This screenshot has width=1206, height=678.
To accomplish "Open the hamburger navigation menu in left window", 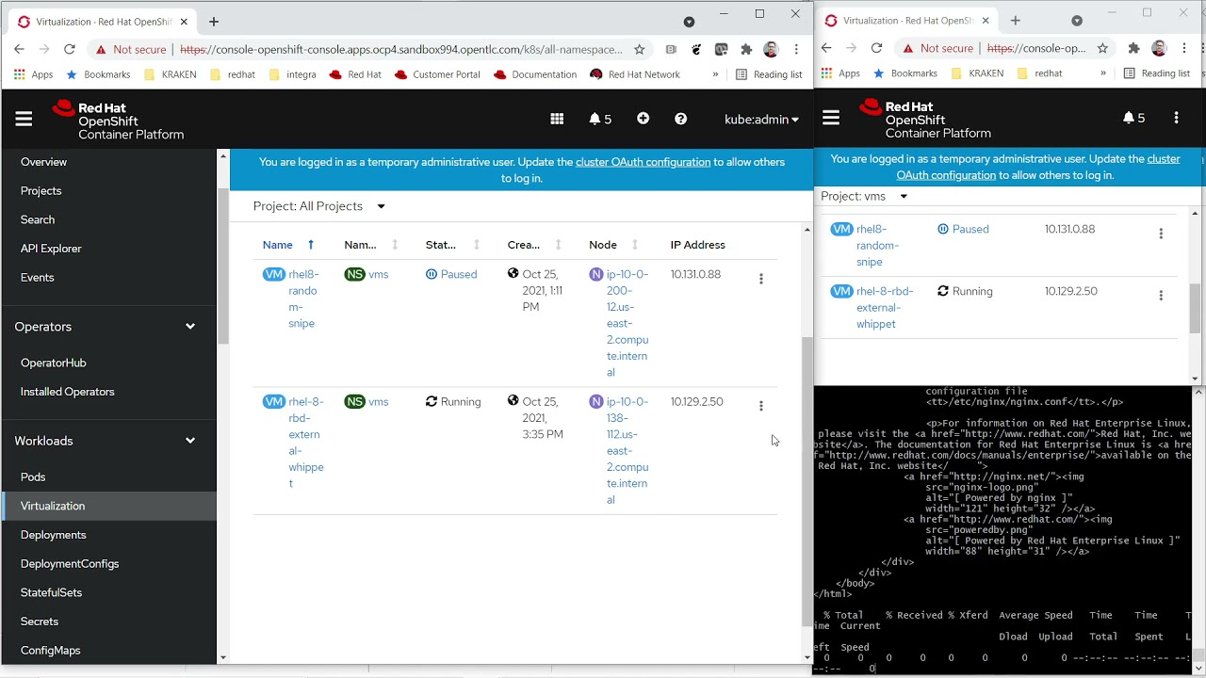I will tap(24, 119).
